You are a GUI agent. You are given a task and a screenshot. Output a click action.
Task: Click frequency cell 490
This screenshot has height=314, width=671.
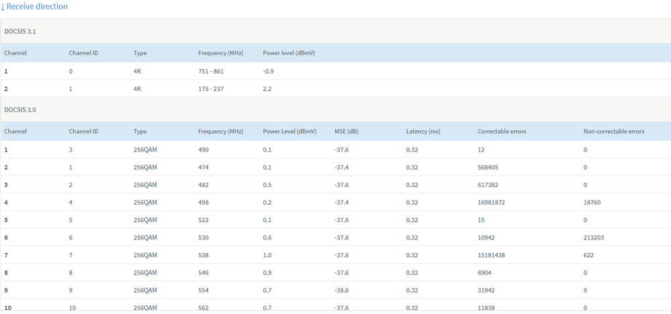204,150
